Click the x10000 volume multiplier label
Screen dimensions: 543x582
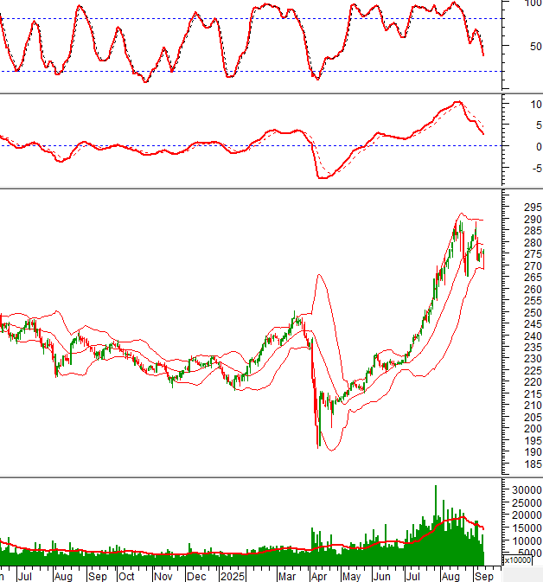click(517, 560)
